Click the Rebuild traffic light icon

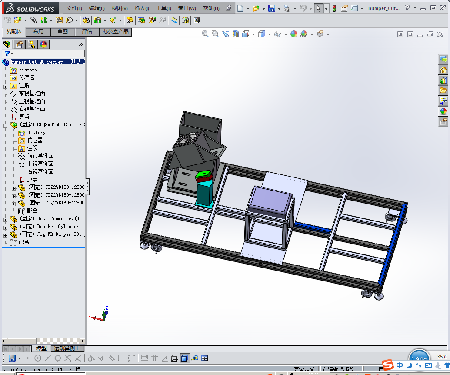[334, 8]
